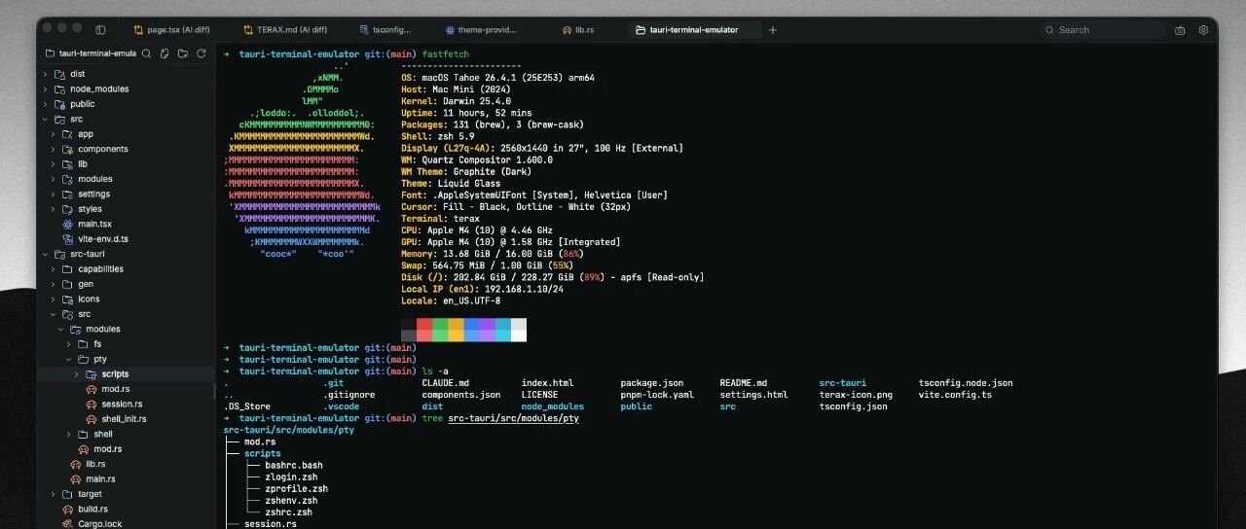Click pnpm-lock.yaml in the ls output

(x=657, y=395)
